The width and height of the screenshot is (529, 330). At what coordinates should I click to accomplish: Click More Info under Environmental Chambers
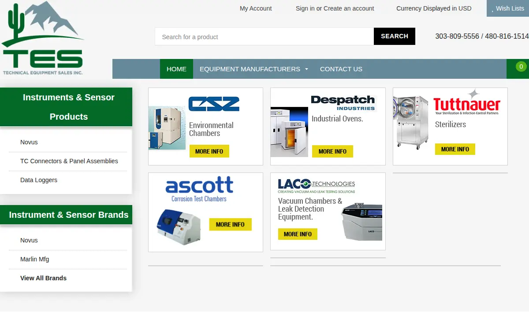coord(209,151)
